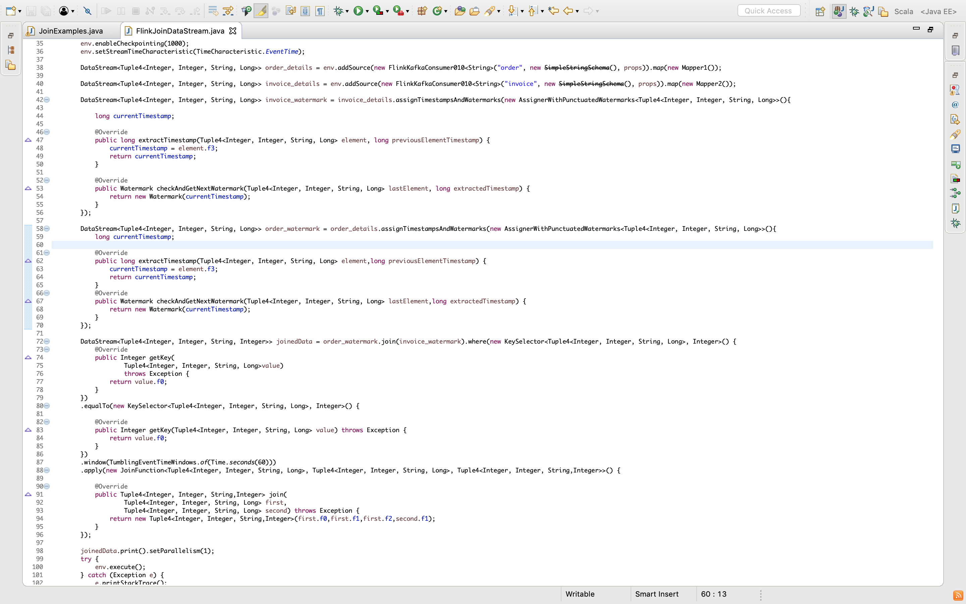
Task: Click Last Edit Location icon
Action: tap(553, 11)
